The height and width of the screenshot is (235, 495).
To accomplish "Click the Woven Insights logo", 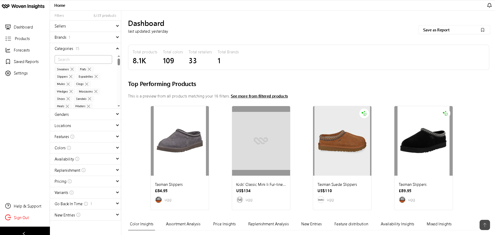I will (23, 6).
